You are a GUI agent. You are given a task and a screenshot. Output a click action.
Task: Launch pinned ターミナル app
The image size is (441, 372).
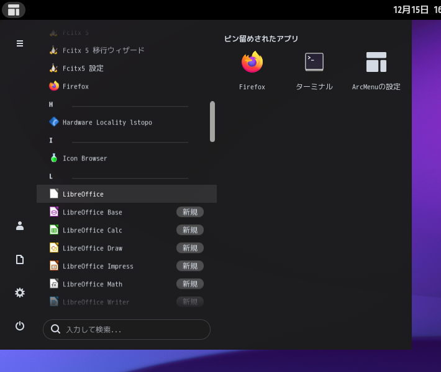pyautogui.click(x=314, y=71)
